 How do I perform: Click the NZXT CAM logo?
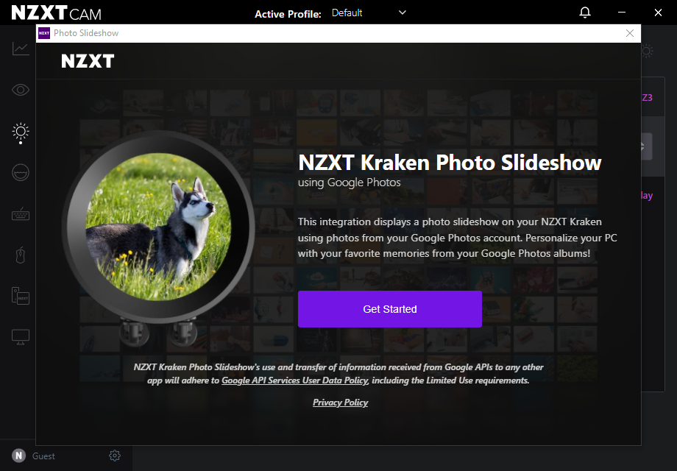pos(56,13)
